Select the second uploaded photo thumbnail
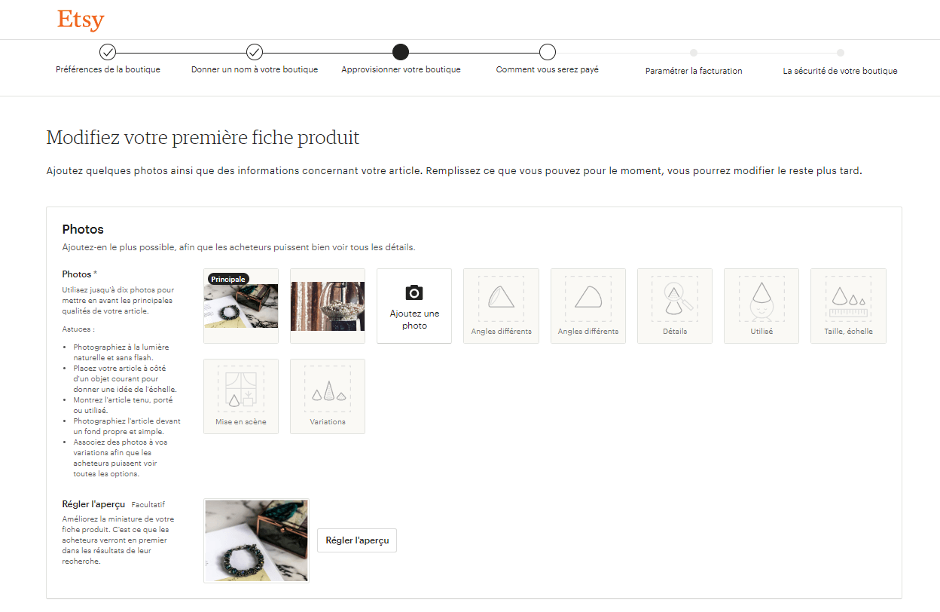The image size is (940, 612). click(328, 306)
